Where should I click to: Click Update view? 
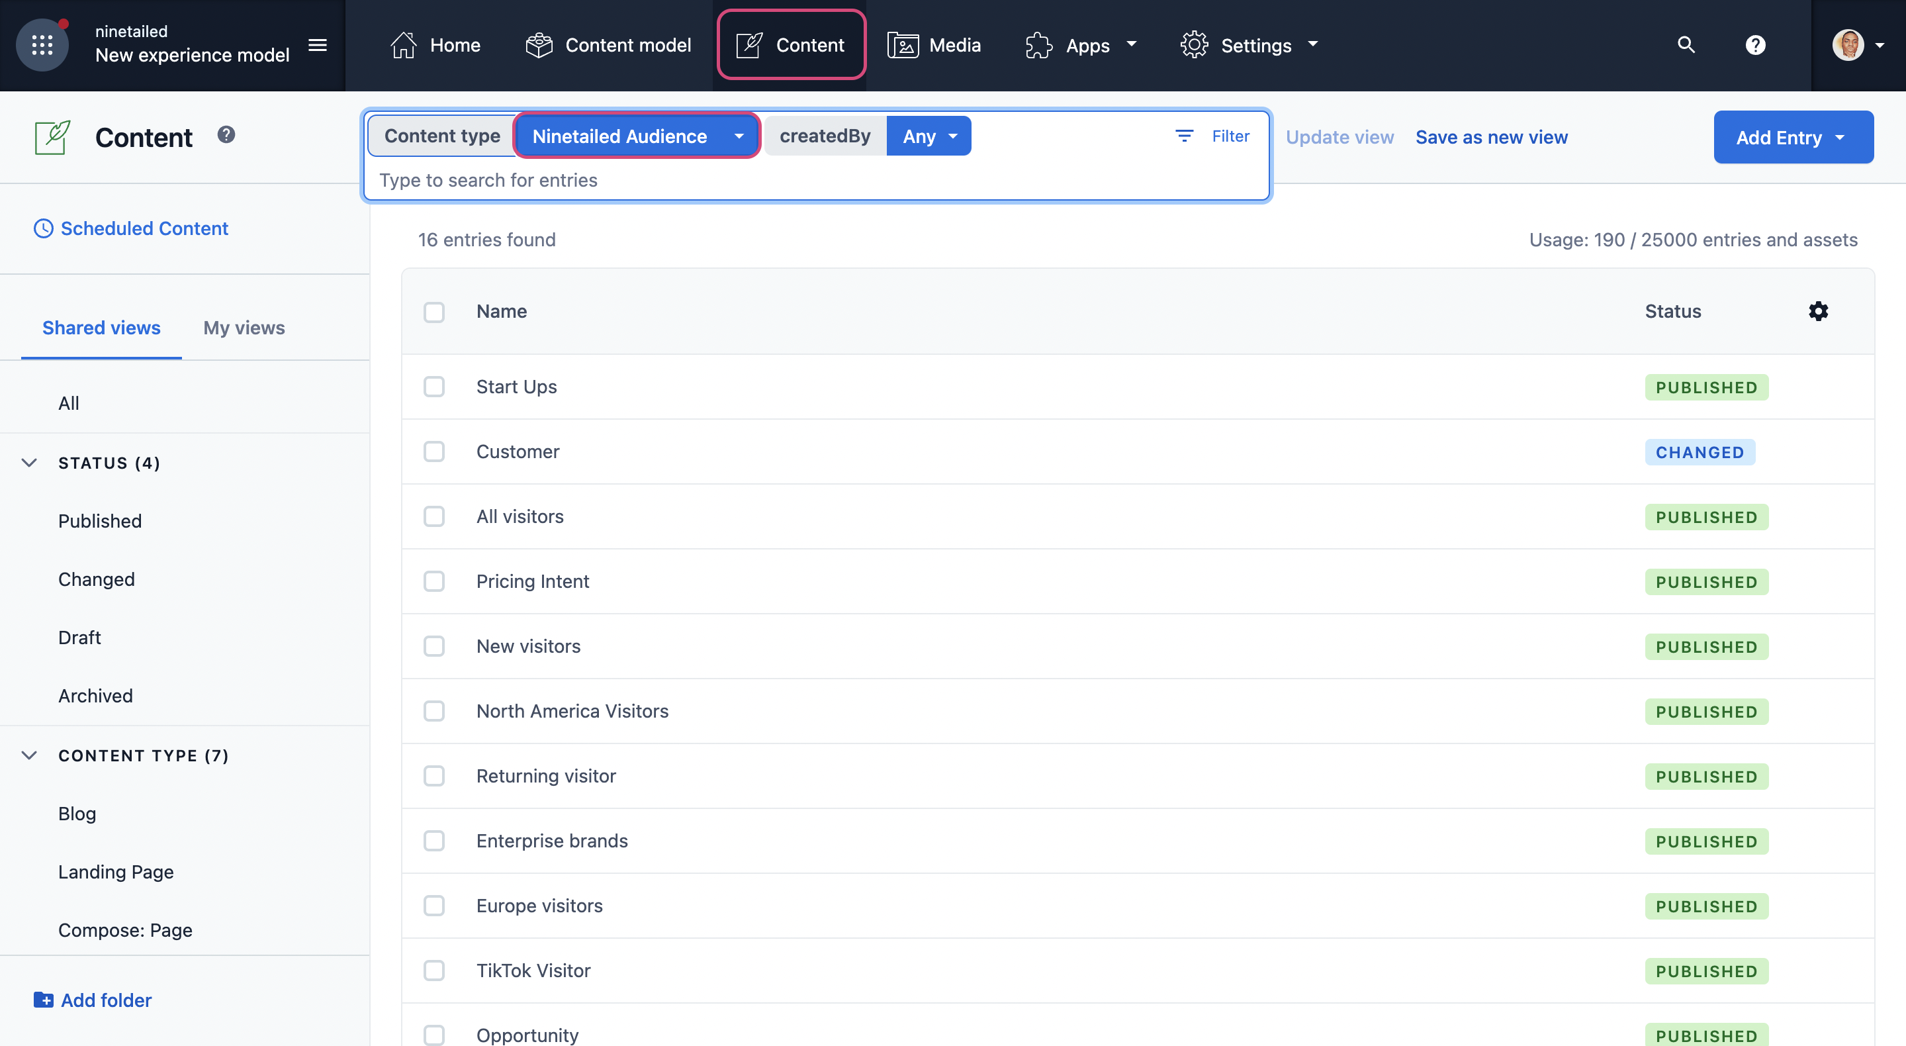click(1340, 137)
